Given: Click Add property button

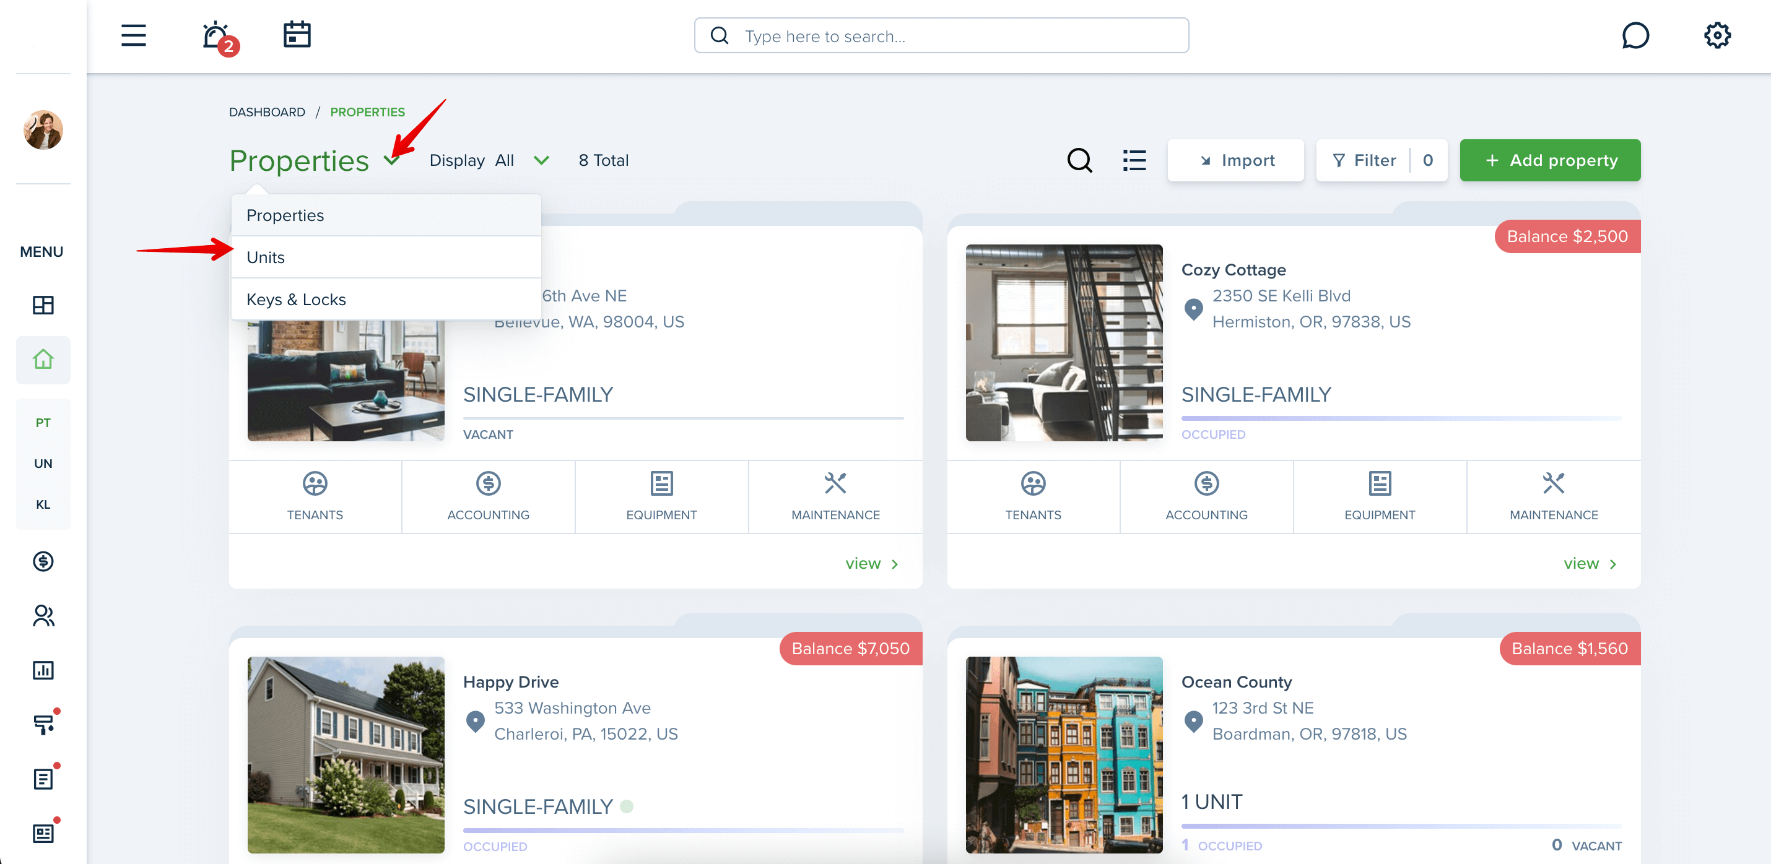Looking at the screenshot, I should [x=1549, y=160].
